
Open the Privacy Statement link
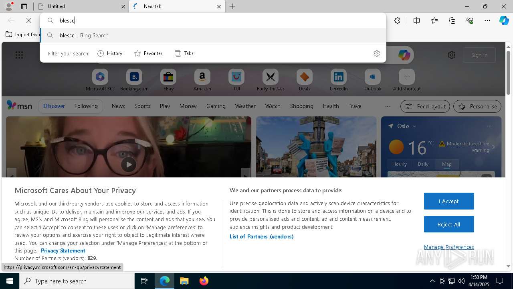(63, 250)
